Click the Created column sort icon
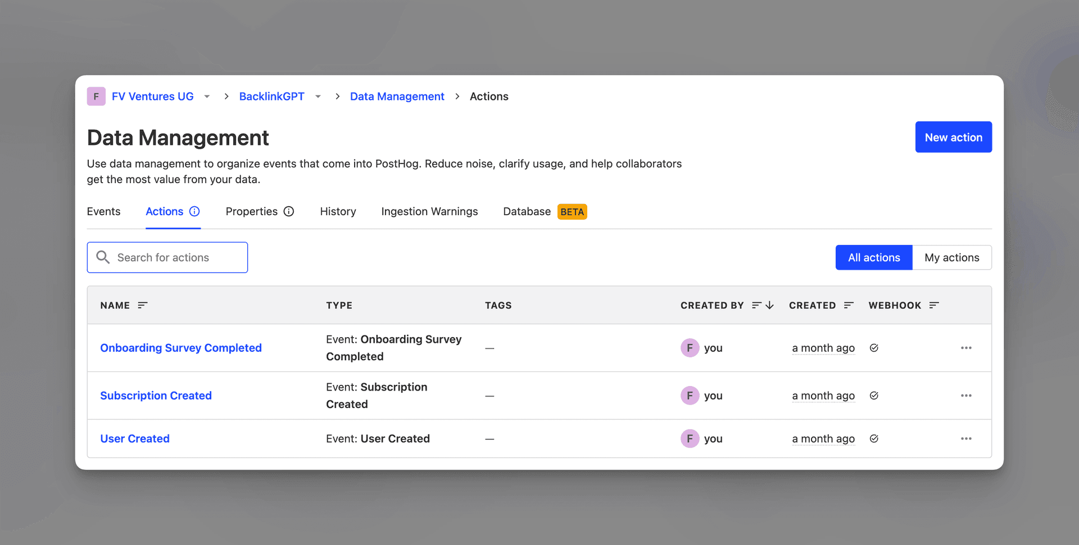Image resolution: width=1079 pixels, height=545 pixels. point(849,305)
